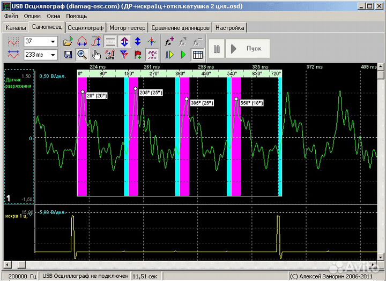This screenshot has height=281, width=386.
Task: Open the Опции menu
Action: click(32, 16)
